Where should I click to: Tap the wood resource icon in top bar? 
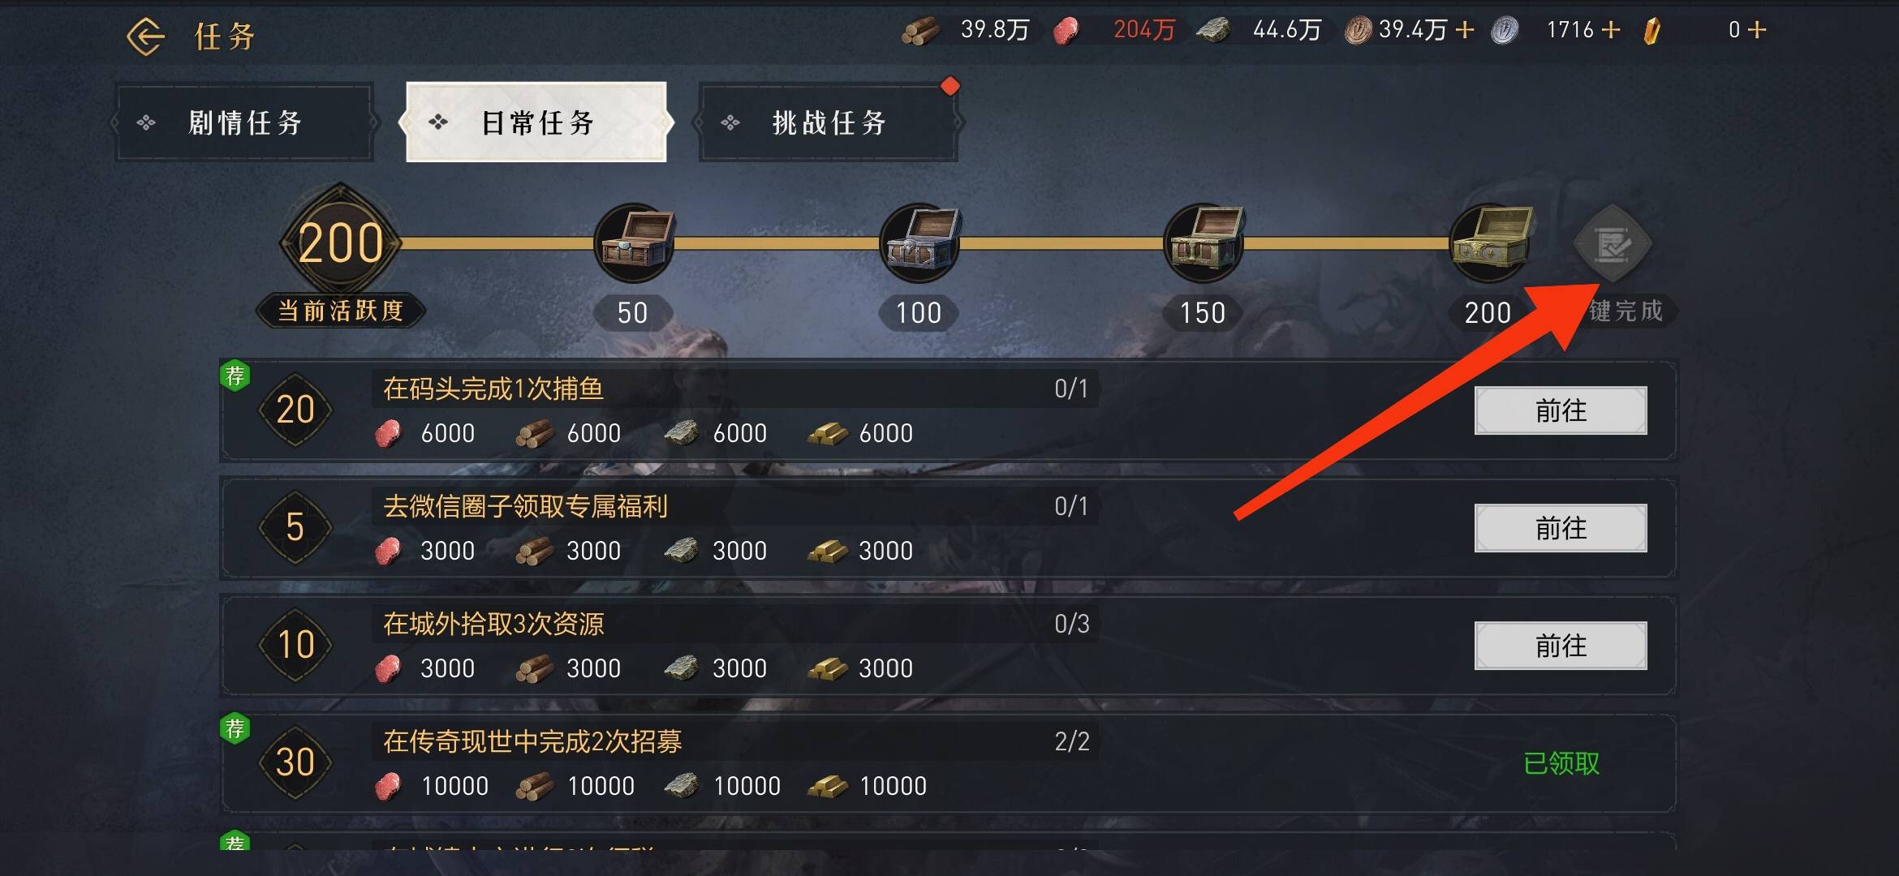pos(920,31)
